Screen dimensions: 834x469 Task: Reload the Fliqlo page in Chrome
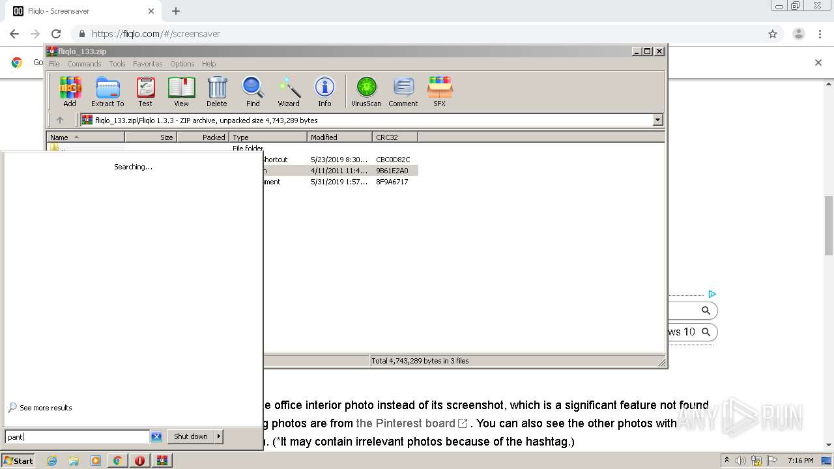(56, 34)
